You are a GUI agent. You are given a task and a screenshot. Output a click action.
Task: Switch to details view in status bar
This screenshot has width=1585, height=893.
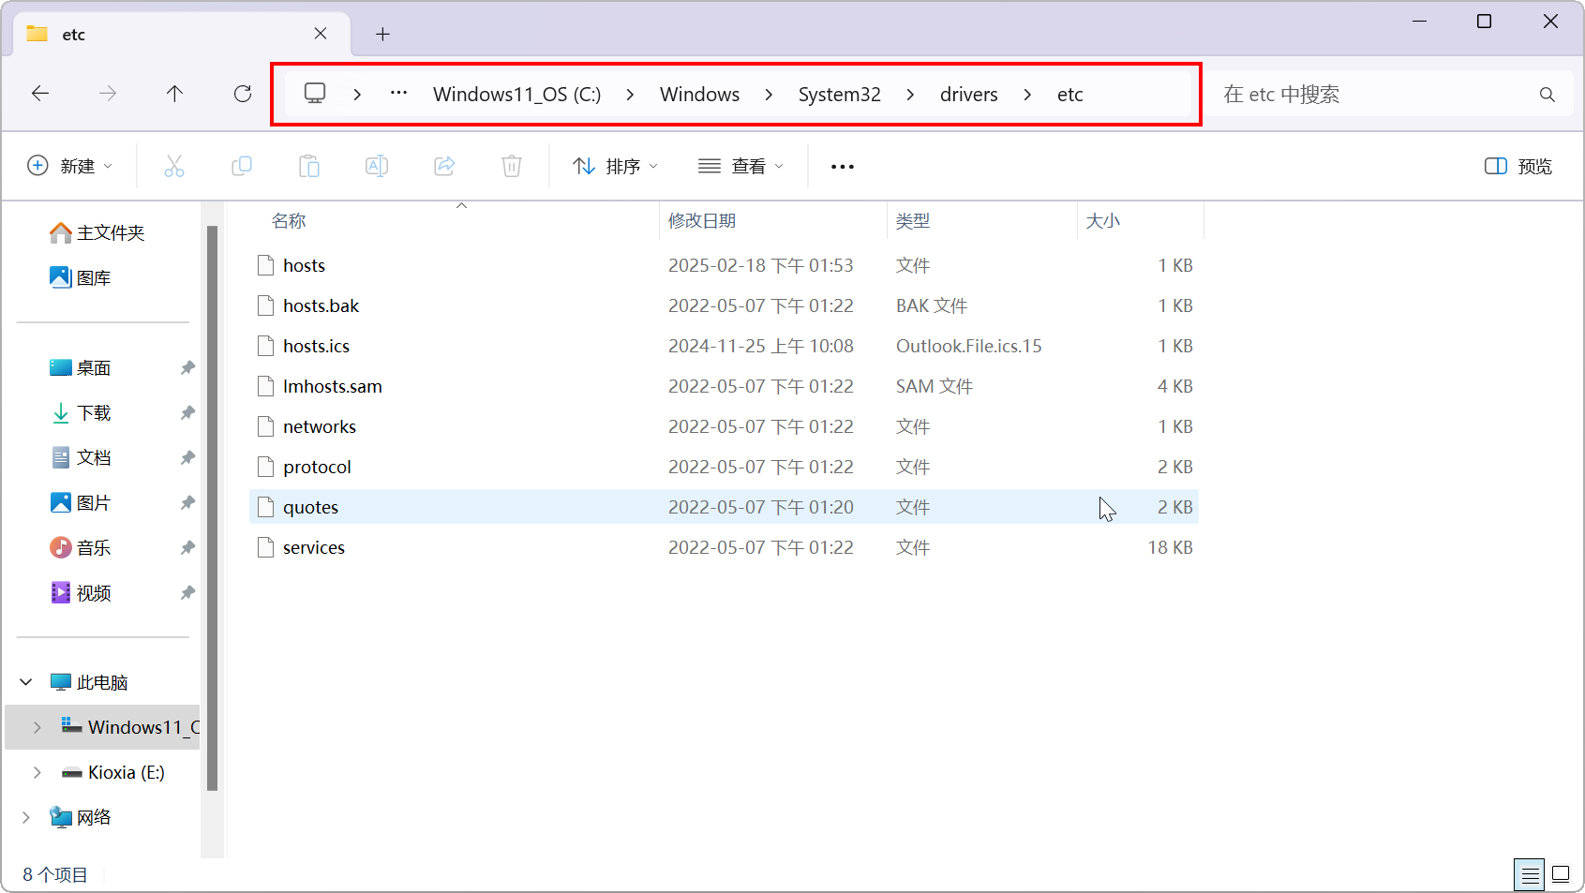[1530, 875]
